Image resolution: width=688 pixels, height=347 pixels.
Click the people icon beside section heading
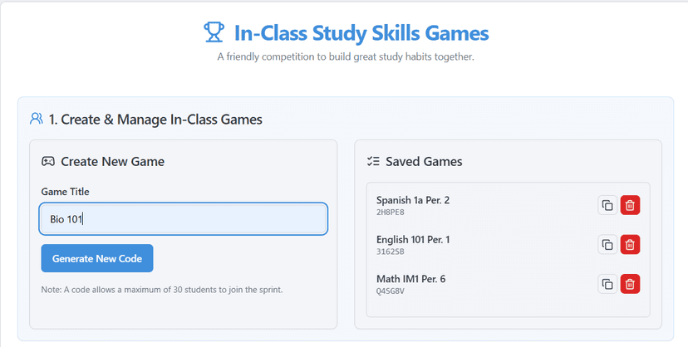click(36, 119)
